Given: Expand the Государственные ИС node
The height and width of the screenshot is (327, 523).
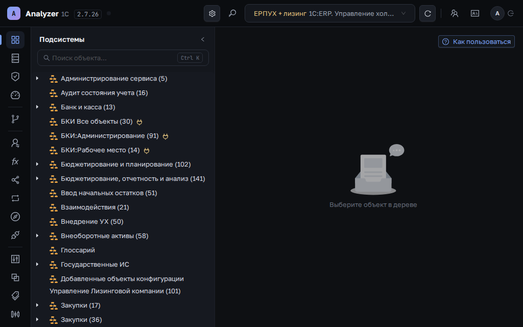Looking at the screenshot, I should coord(37,264).
